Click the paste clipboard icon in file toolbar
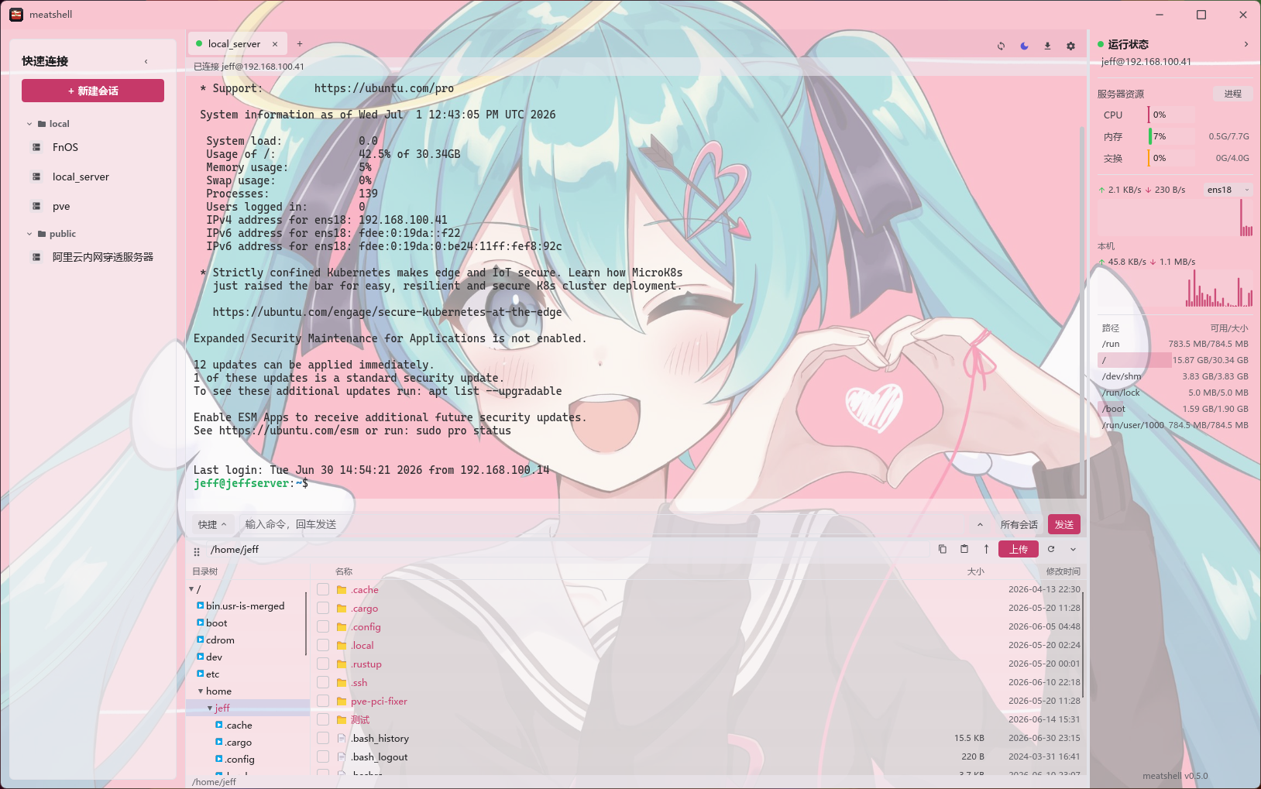 point(964,549)
